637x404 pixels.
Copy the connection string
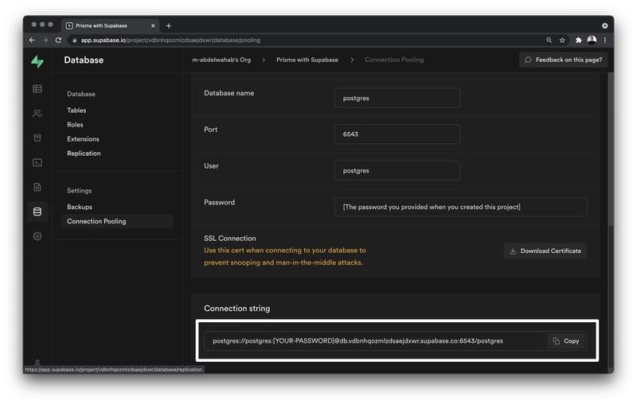point(566,341)
